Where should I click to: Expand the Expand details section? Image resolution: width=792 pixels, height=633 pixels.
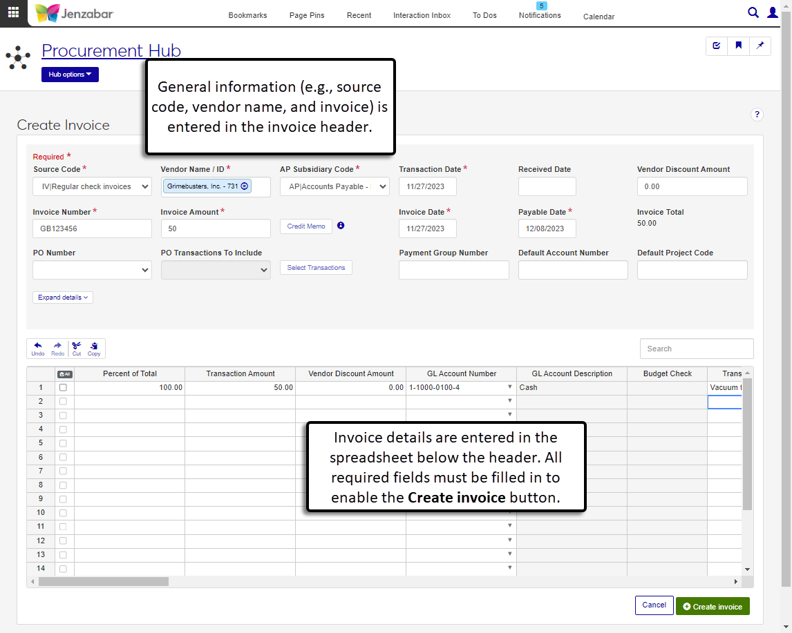tap(63, 298)
